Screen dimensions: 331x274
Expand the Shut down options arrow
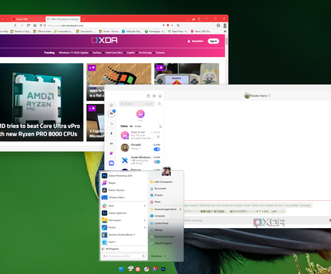coord(165,256)
